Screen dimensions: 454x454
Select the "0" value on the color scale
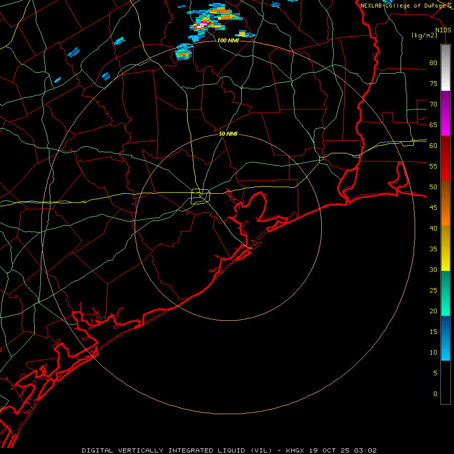point(435,394)
